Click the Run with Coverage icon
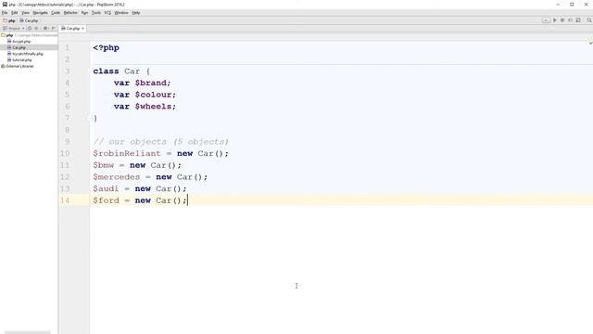The height and width of the screenshot is (334, 593). point(570,20)
